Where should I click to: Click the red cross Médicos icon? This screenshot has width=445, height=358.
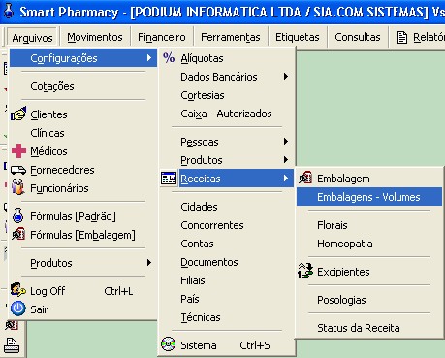[x=18, y=151]
